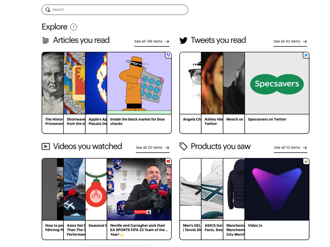Click The Verge badge on blue checks article
The height and width of the screenshot is (247, 330).
[168, 55]
